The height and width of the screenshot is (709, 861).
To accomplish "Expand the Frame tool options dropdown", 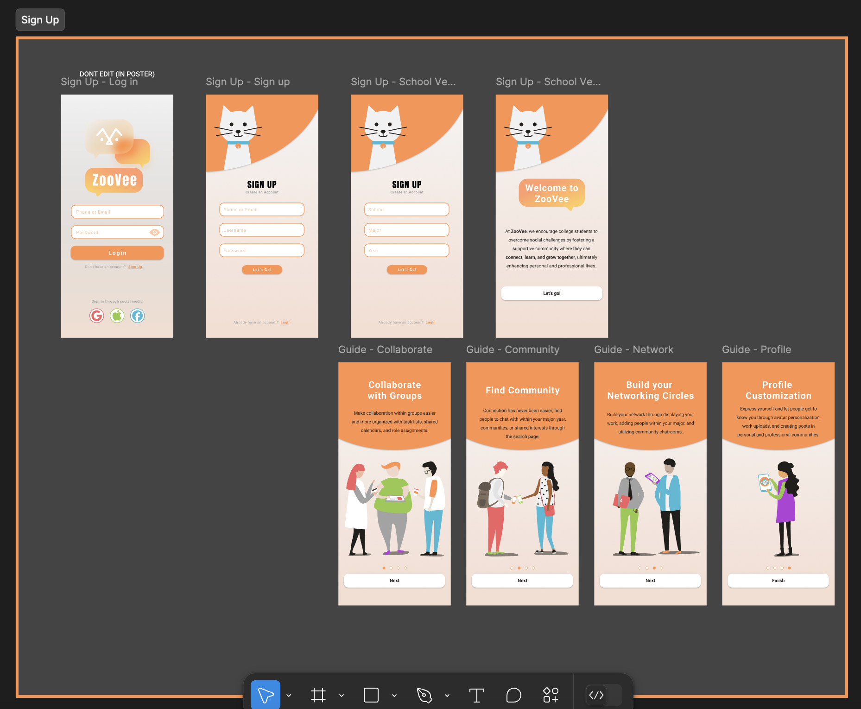I will point(342,696).
